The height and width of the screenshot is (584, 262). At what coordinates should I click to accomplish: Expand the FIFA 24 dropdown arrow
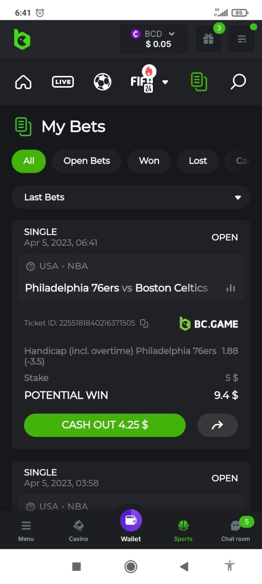165,82
